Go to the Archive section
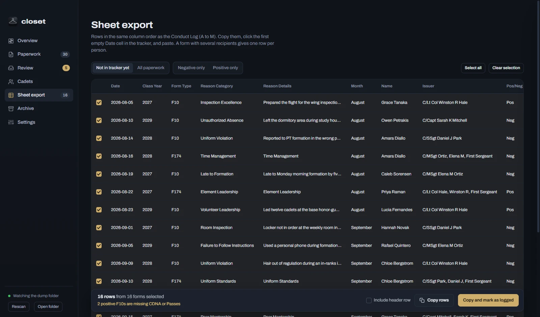The image size is (540, 317). pyautogui.click(x=39, y=109)
